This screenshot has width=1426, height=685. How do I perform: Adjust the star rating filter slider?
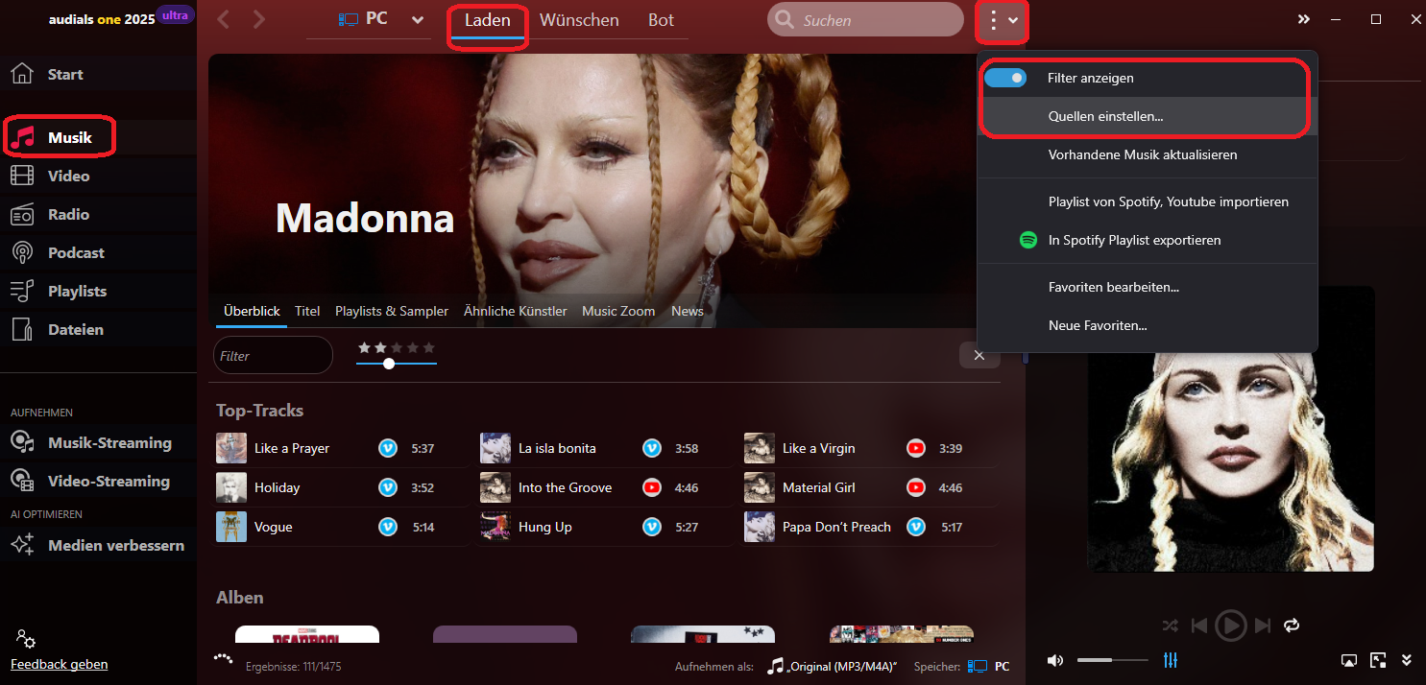[x=389, y=364]
